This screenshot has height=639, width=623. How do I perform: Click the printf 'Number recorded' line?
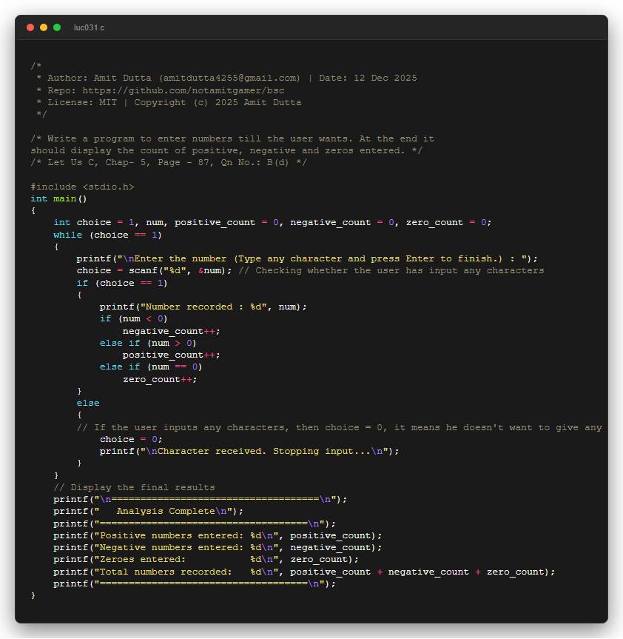(203, 307)
